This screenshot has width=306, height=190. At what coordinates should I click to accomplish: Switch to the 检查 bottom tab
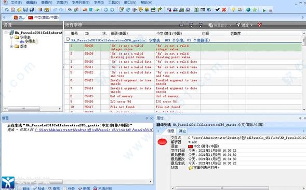39,188
